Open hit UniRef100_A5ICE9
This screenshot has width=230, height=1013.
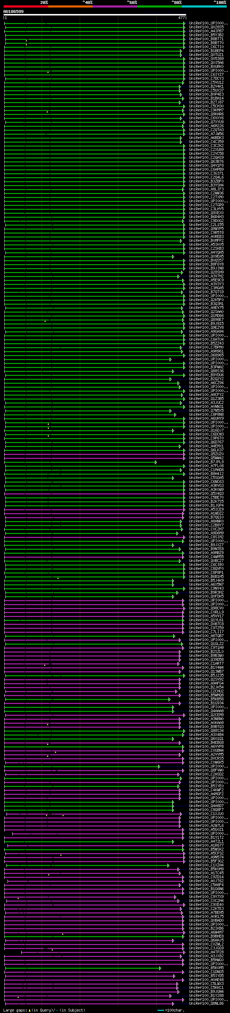click(x=206, y=509)
